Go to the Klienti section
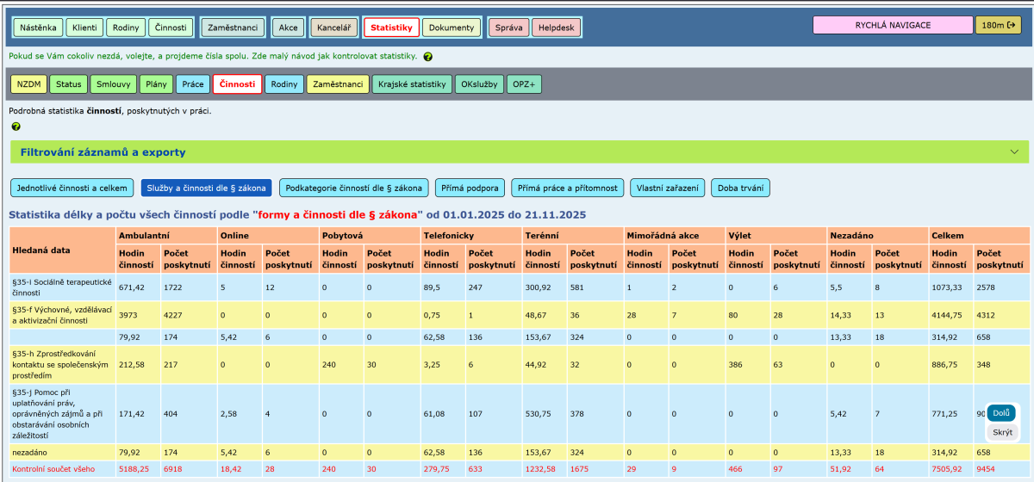This screenshot has width=1034, height=482. point(84,28)
